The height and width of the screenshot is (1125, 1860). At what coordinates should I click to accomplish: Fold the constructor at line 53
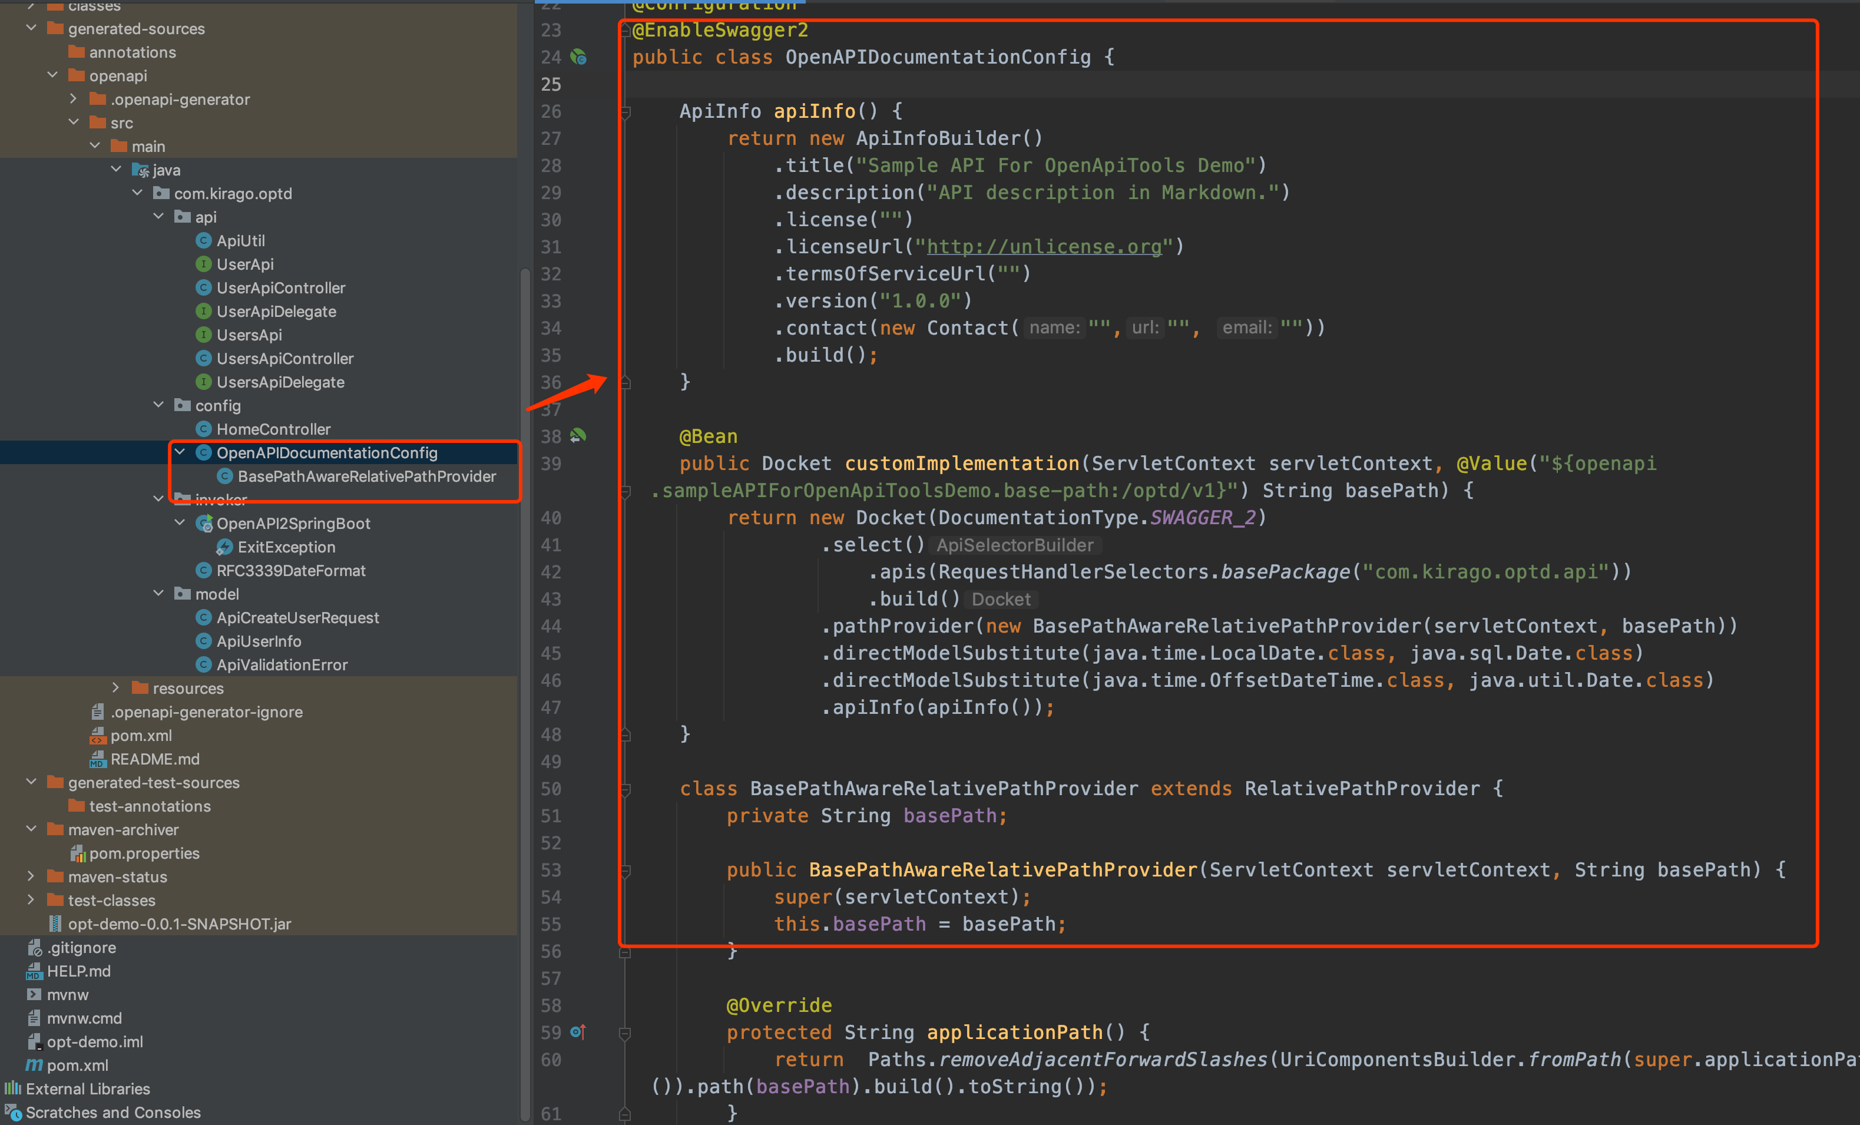(x=625, y=871)
